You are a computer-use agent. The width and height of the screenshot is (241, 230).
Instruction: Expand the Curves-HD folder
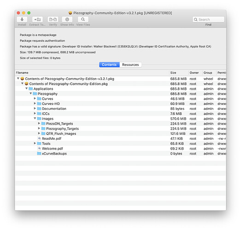[35, 103]
